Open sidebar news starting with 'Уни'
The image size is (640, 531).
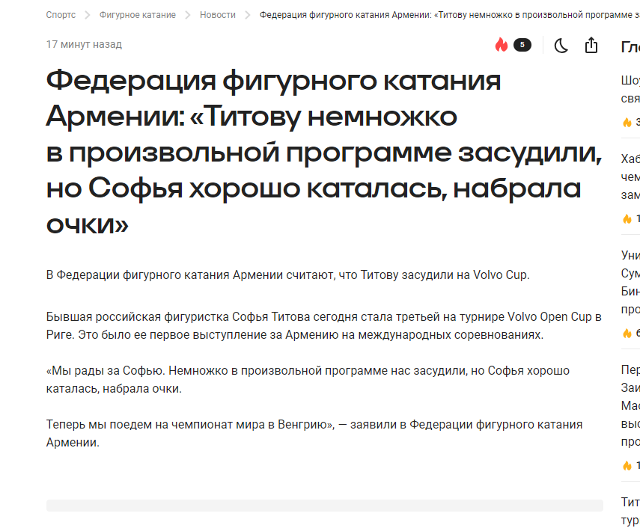click(630, 282)
